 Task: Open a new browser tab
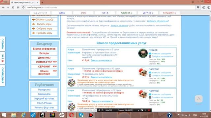pyautogui.click(x=43, y=2)
